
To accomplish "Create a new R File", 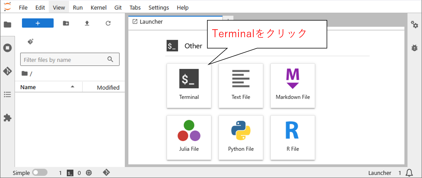I will coord(293,137).
